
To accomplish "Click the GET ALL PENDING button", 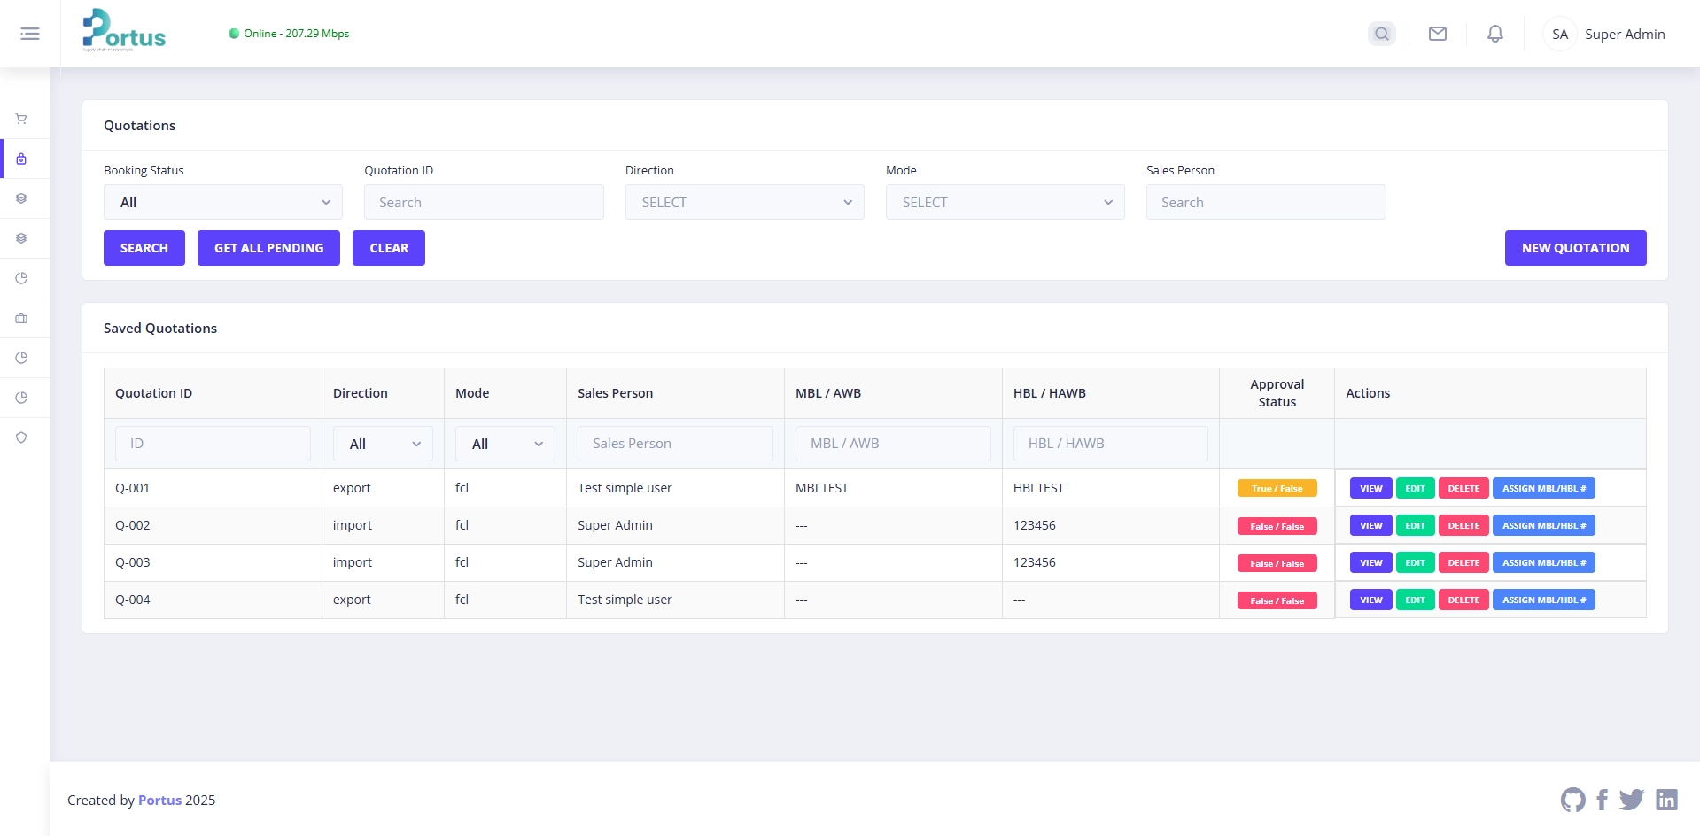I will pyautogui.click(x=268, y=248).
